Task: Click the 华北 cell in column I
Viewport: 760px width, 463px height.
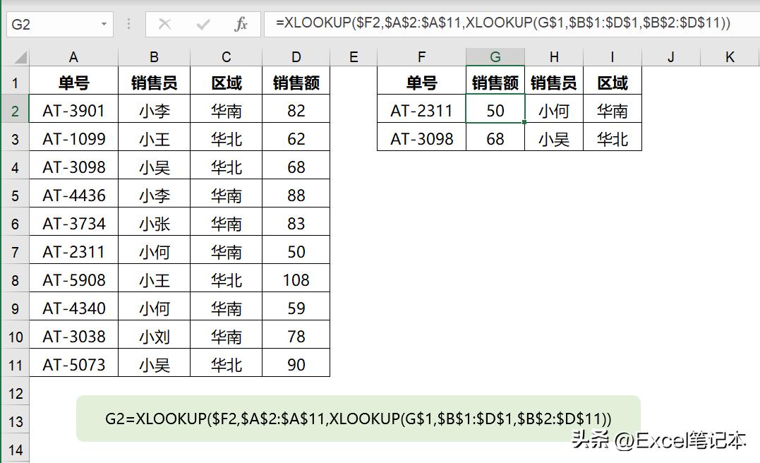Action: click(x=613, y=138)
